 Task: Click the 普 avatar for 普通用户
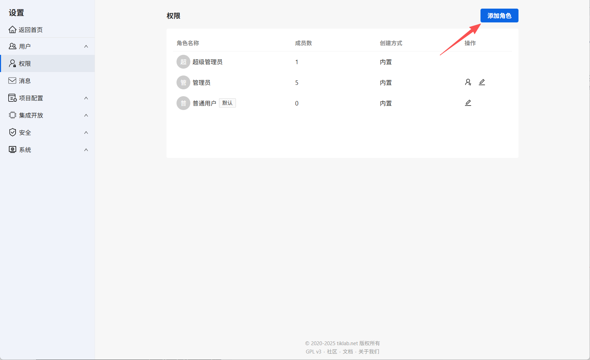[x=183, y=103]
